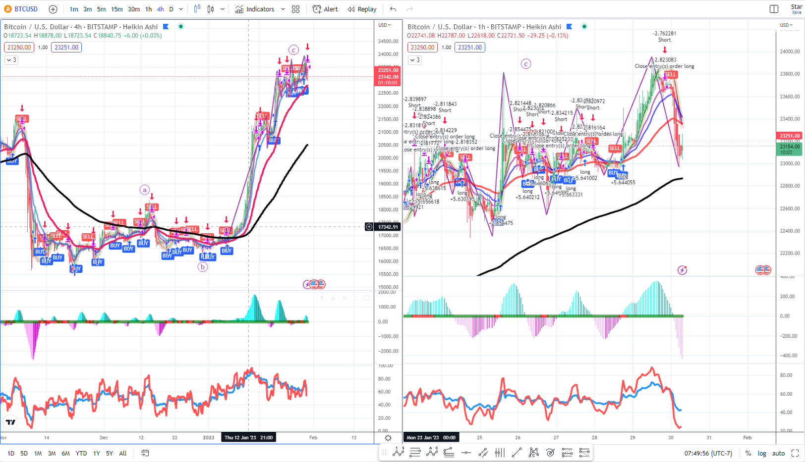The width and height of the screenshot is (805, 462).
Task: Select the Elliott Impulse Wave 12345 tool
Action: (x=399, y=452)
